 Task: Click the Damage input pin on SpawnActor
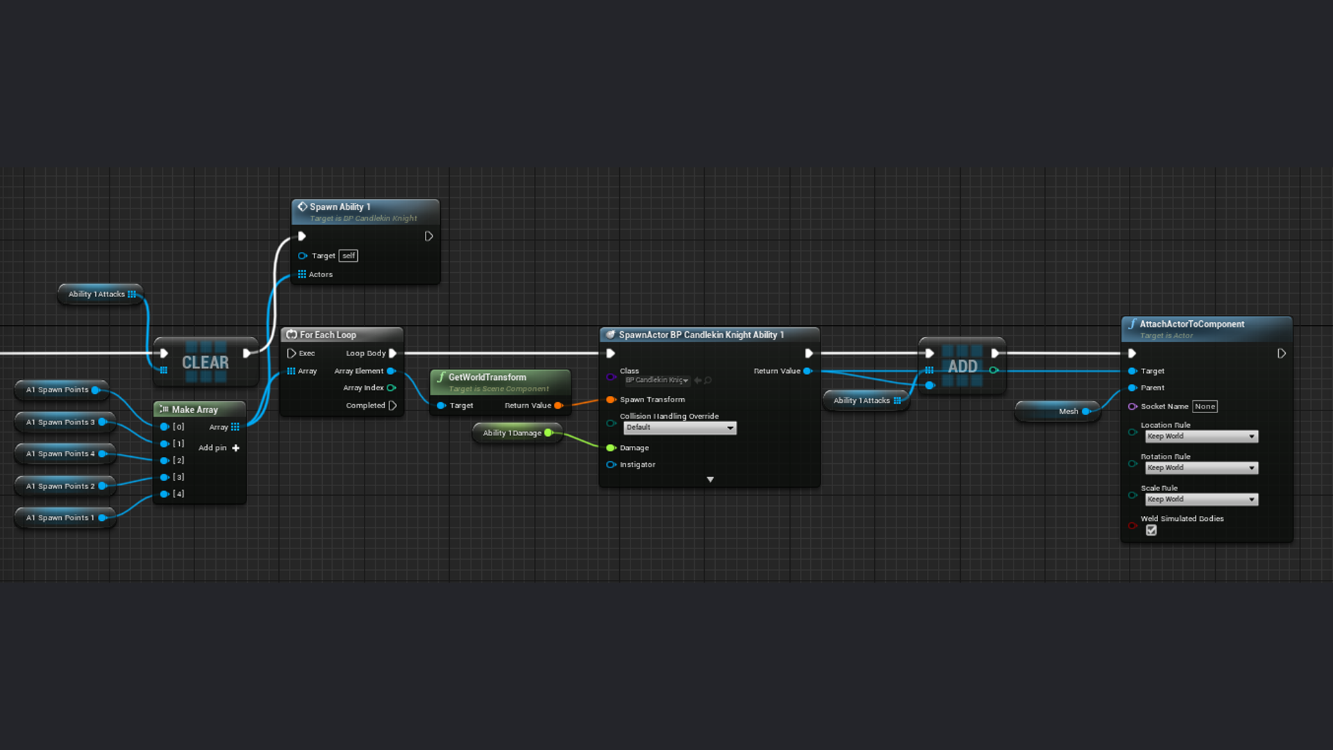coord(611,448)
